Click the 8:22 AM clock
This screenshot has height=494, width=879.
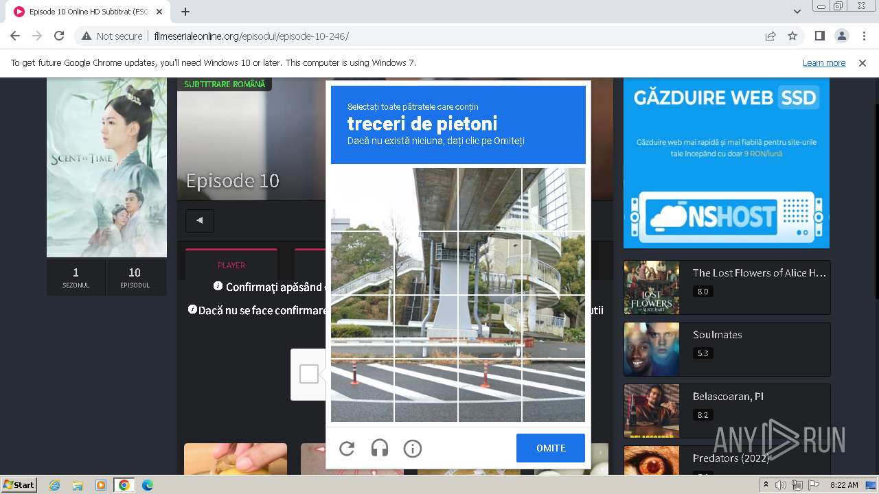844,485
